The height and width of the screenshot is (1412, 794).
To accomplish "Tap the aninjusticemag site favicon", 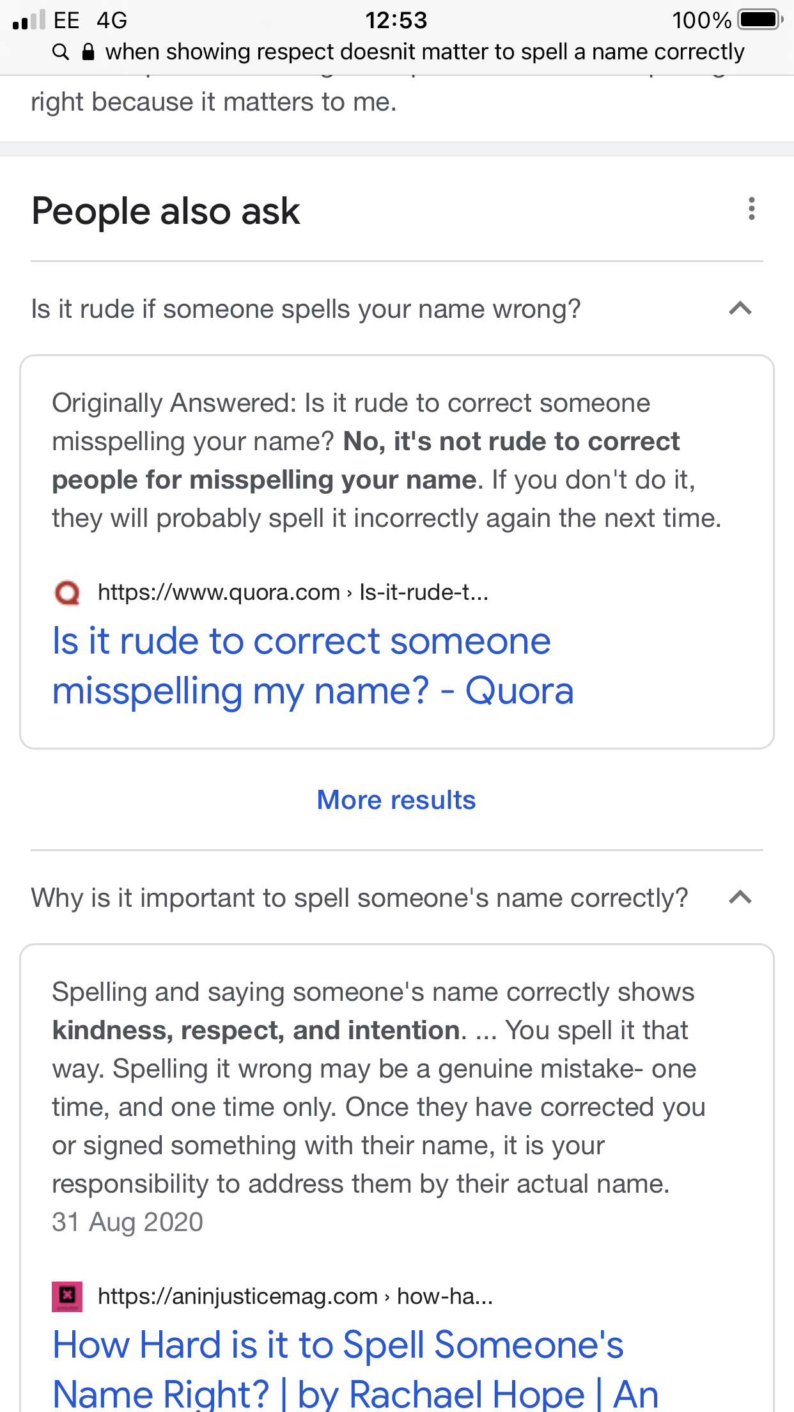I will (67, 1296).
